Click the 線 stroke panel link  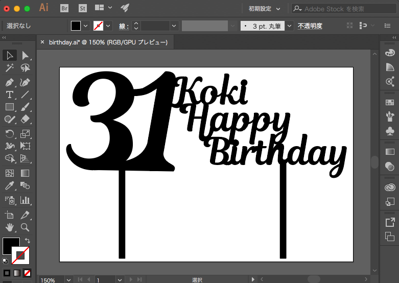[x=124, y=26]
